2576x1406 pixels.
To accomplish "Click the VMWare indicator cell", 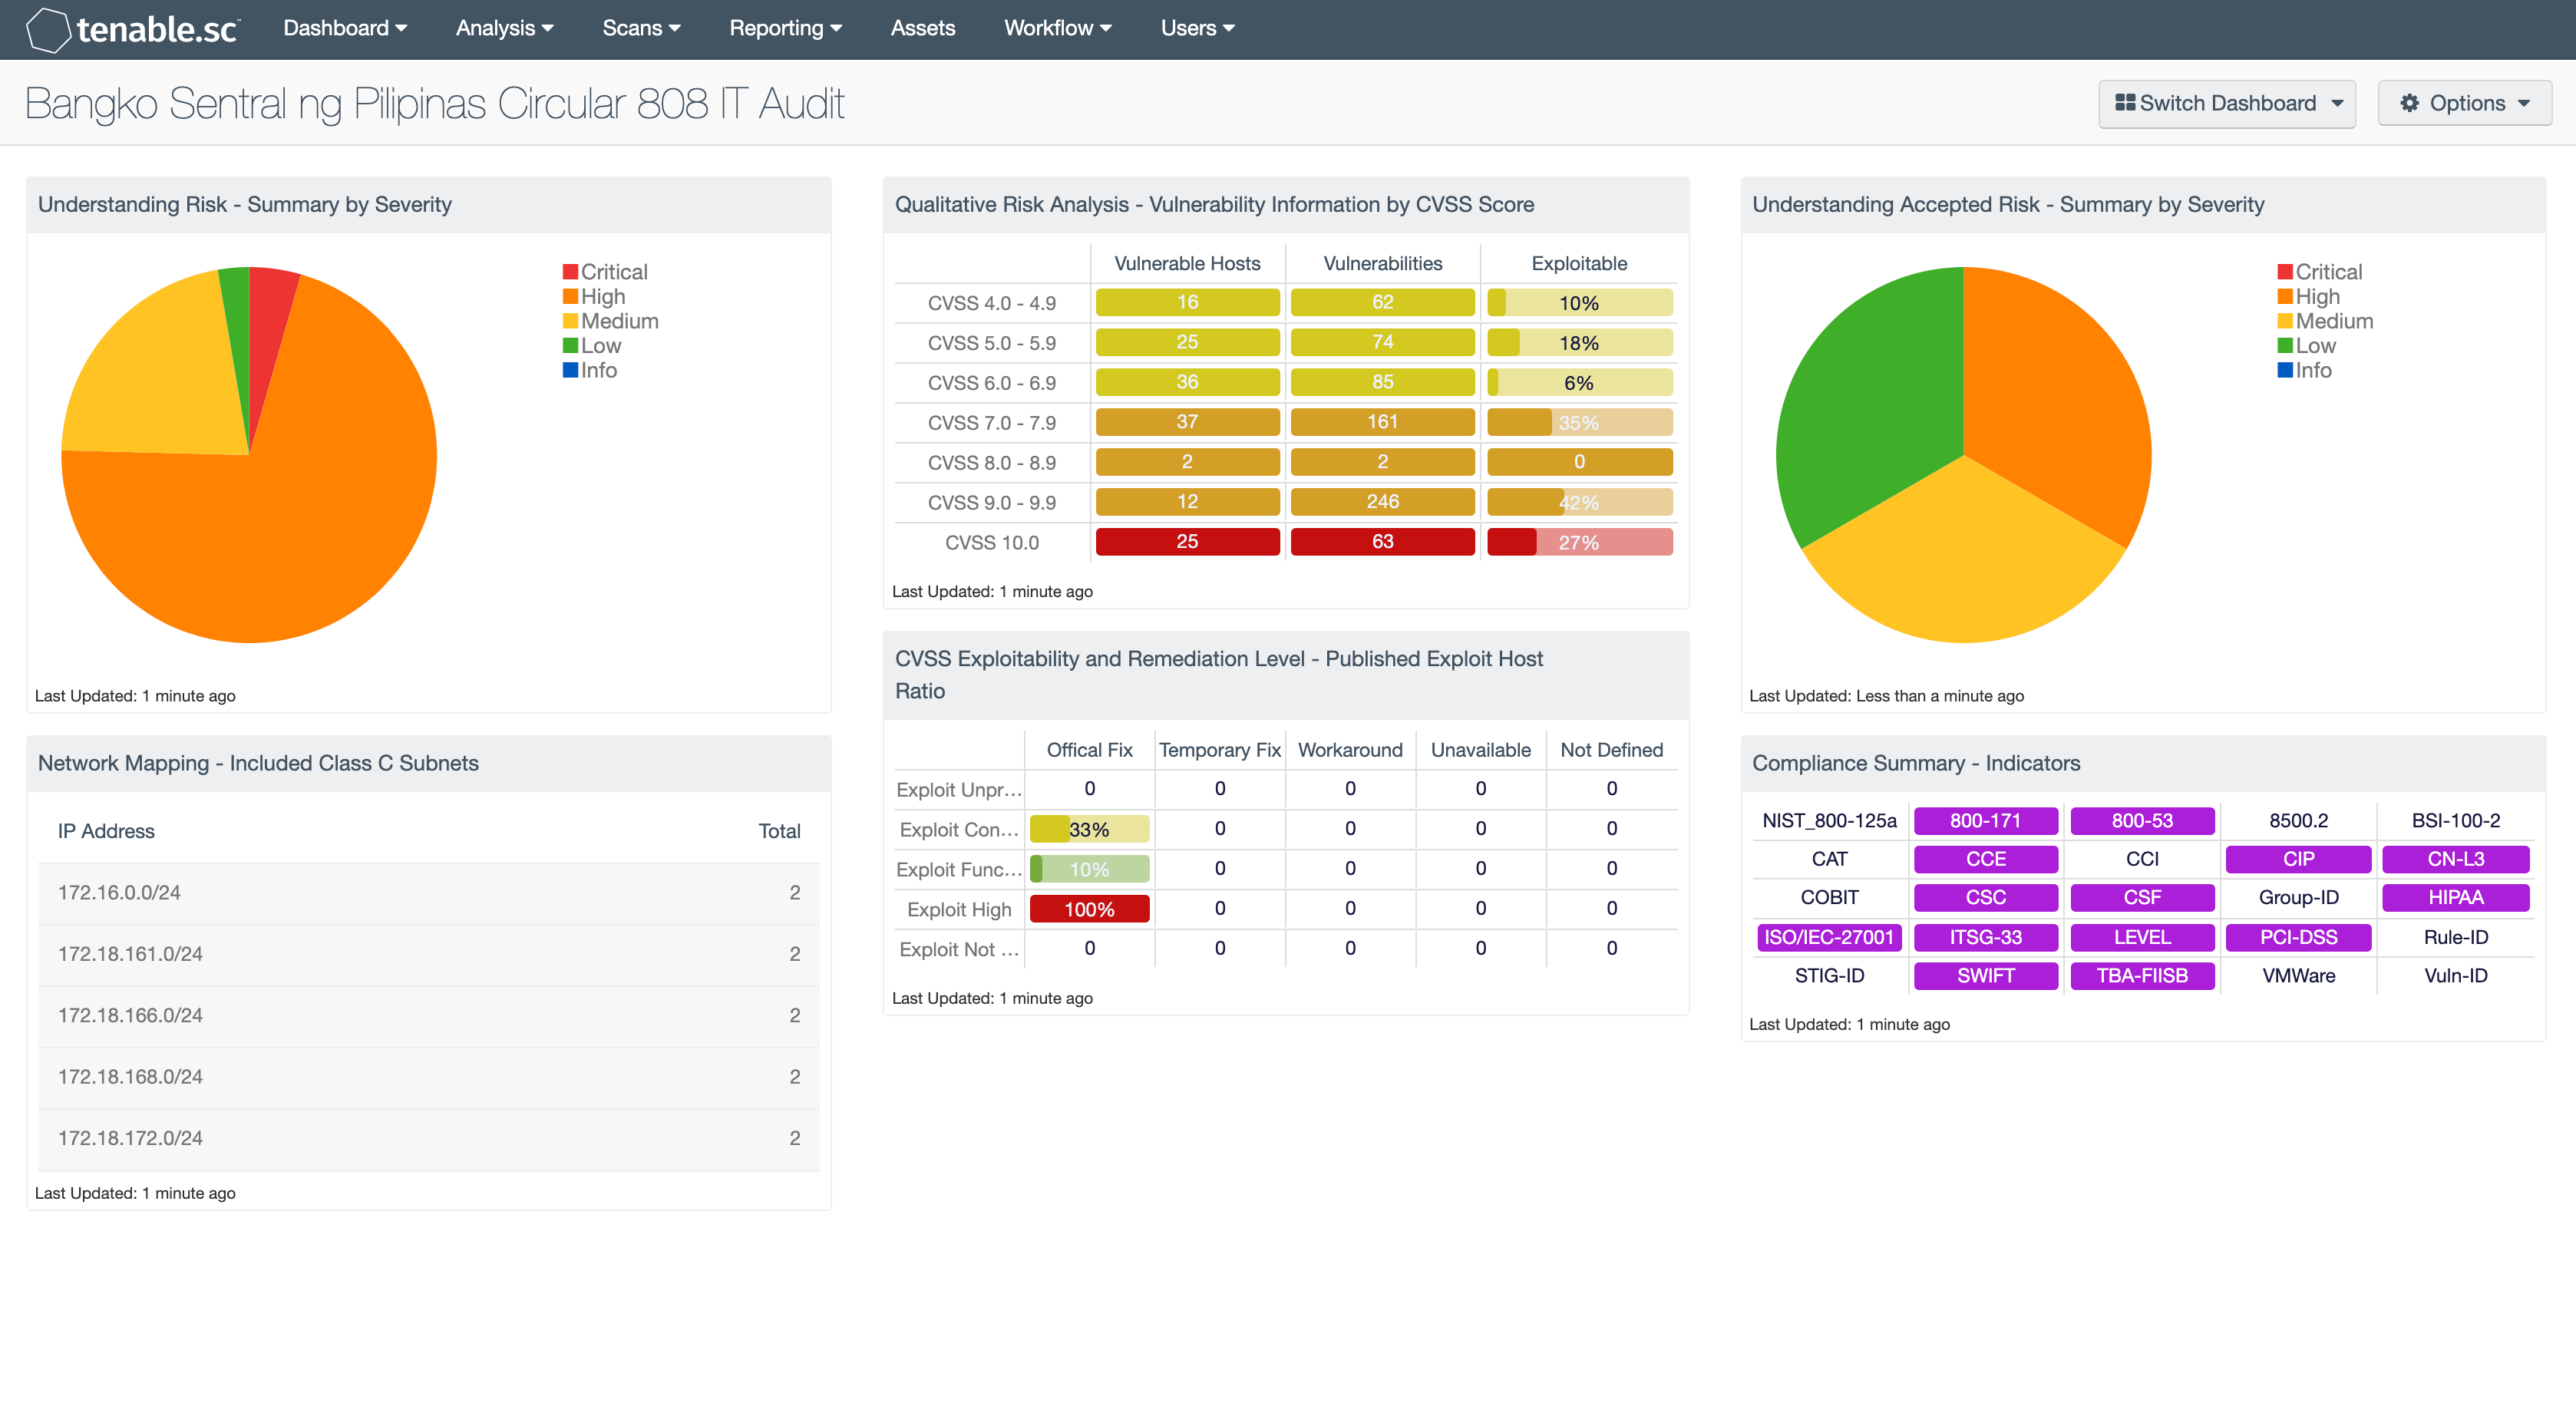I will 2298,976.
